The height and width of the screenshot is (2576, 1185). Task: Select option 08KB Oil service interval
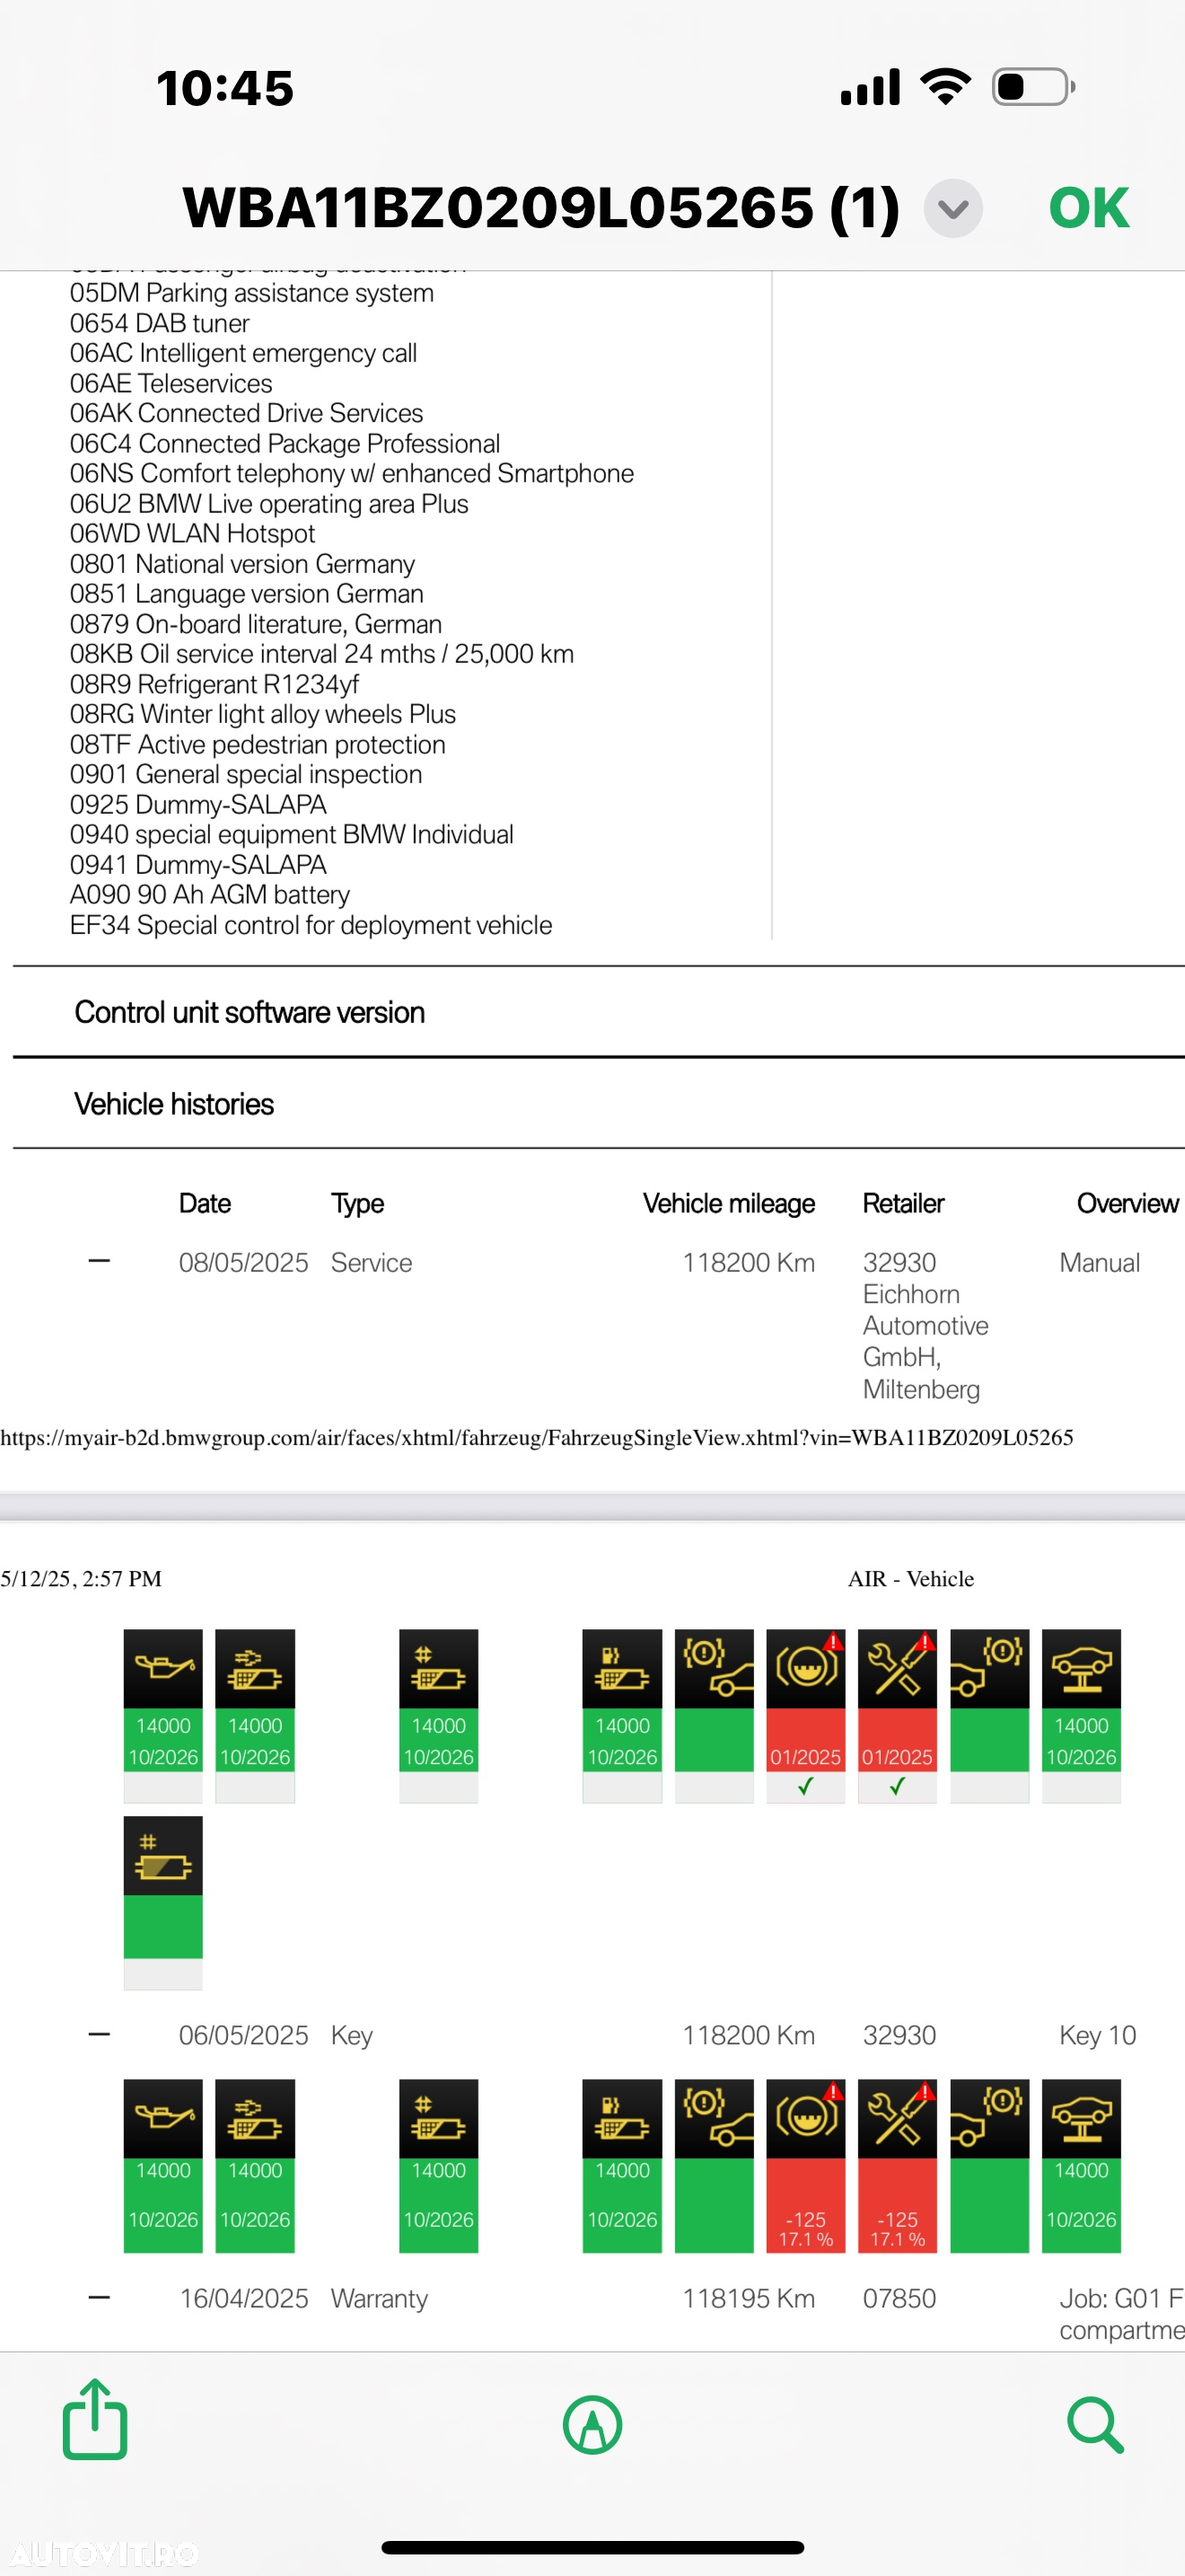[321, 654]
